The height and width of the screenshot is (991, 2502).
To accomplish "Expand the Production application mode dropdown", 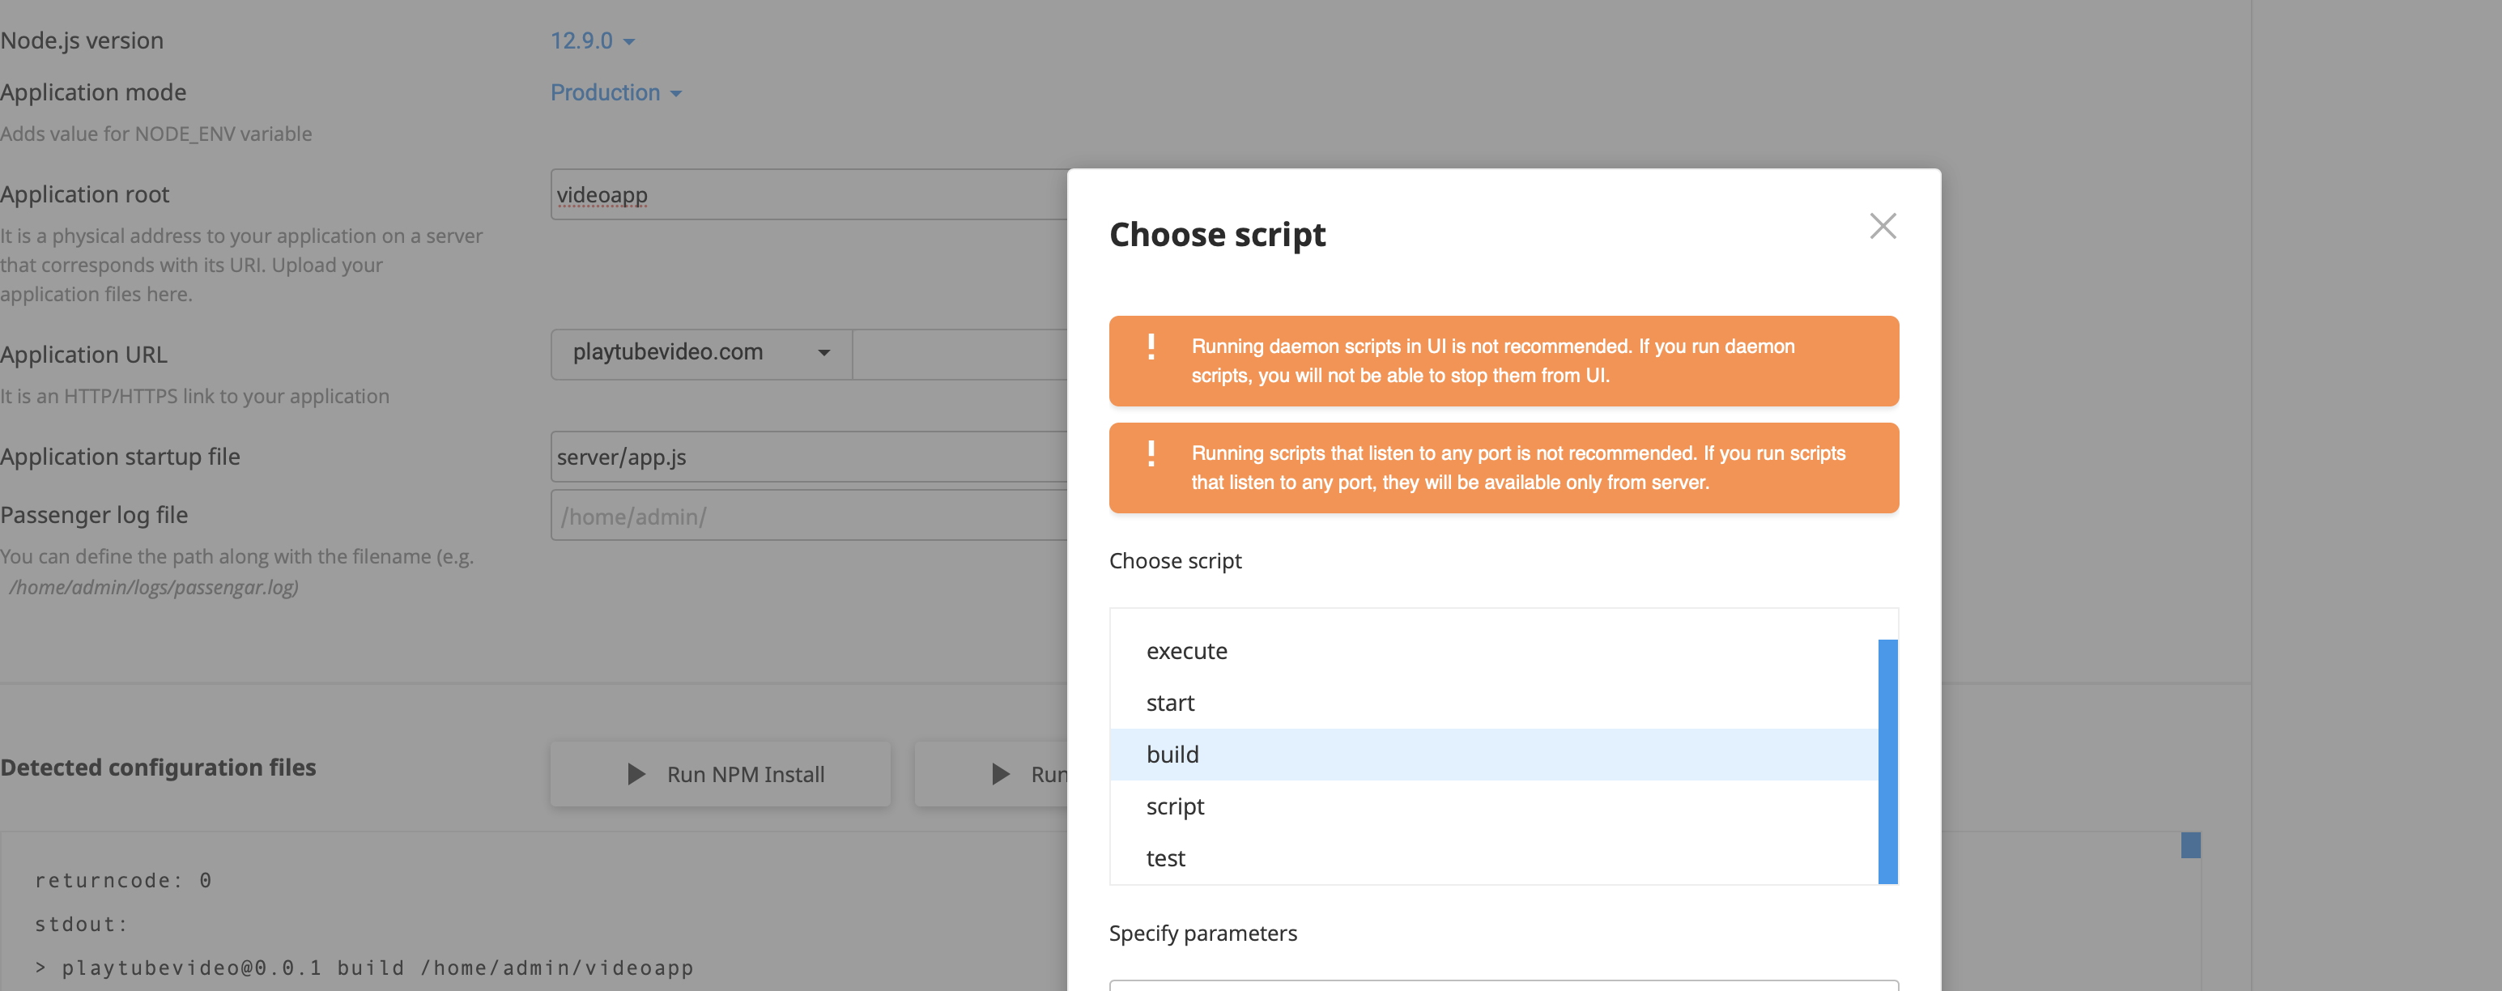I will 615,93.
